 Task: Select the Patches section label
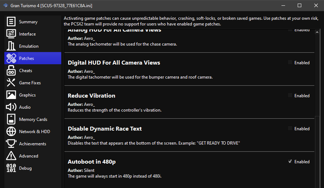pyautogui.click(x=26, y=58)
